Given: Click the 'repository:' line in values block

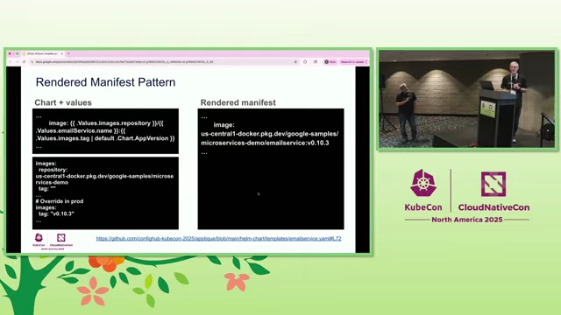Looking at the screenshot, I should [x=53, y=170].
